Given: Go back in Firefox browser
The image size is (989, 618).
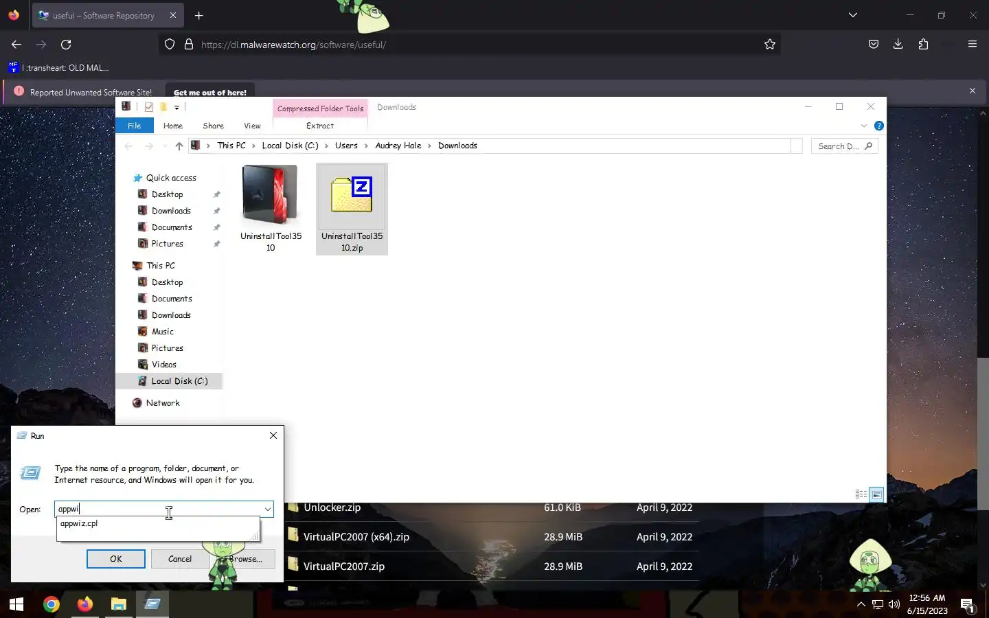Looking at the screenshot, I should coord(16,45).
